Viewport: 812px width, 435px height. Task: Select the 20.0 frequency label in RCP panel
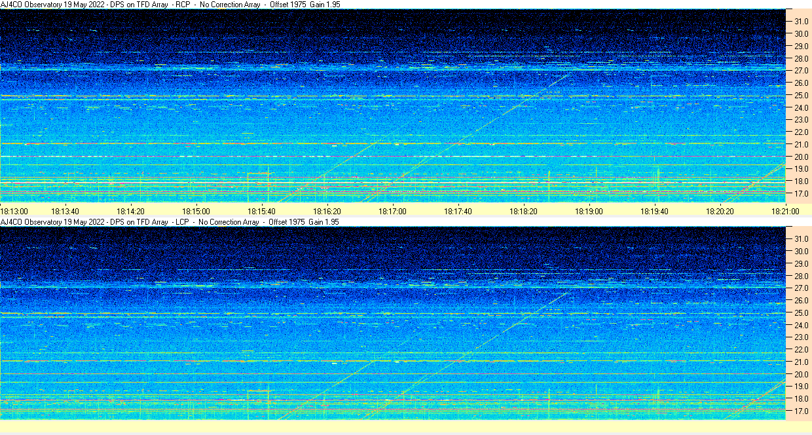coord(801,157)
